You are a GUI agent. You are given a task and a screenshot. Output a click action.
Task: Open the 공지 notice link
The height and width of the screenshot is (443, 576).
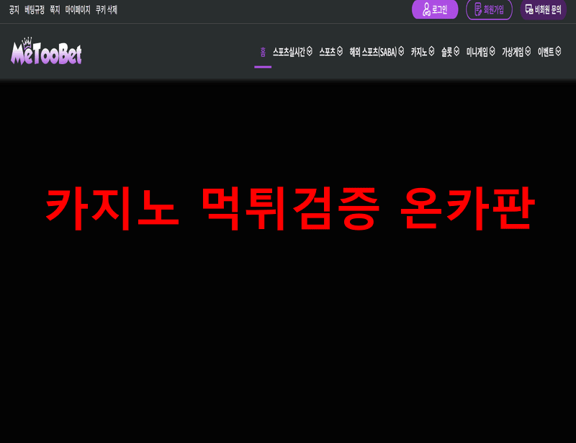[x=14, y=10]
